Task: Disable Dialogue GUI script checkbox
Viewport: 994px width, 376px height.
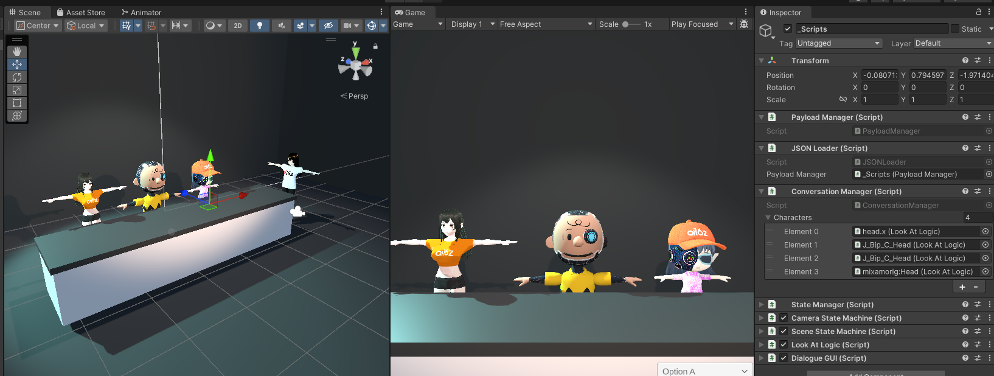Action: pyautogui.click(x=784, y=358)
